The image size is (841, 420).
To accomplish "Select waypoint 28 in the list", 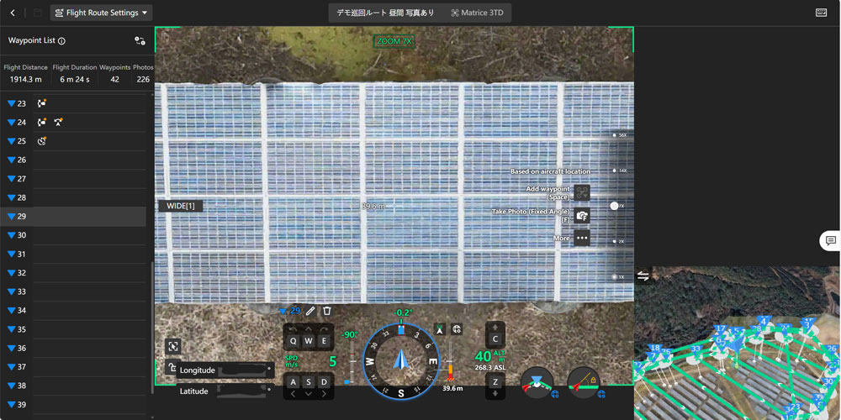I will point(73,197).
